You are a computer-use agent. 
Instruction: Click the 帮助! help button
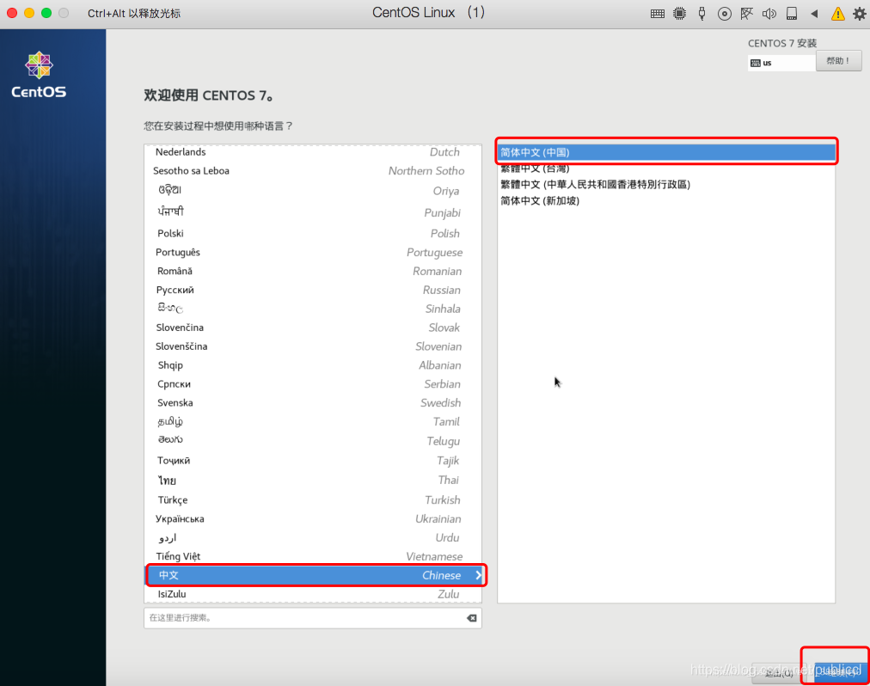click(838, 60)
